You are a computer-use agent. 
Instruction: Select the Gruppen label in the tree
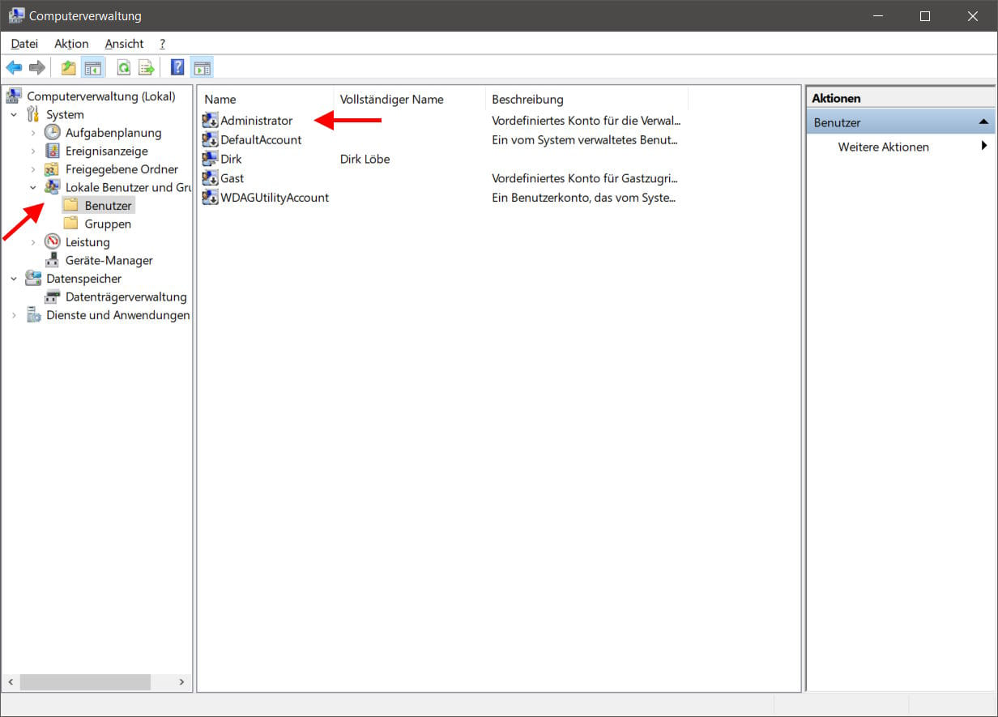tap(108, 224)
